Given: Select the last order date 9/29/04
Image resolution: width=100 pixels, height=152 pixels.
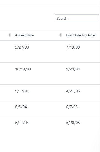Looking at the screenshot, I should pyautogui.click(x=73, y=69).
